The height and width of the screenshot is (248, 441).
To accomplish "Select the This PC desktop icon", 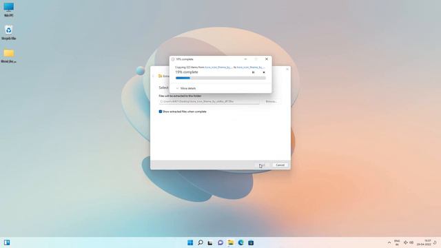I will (9, 10).
